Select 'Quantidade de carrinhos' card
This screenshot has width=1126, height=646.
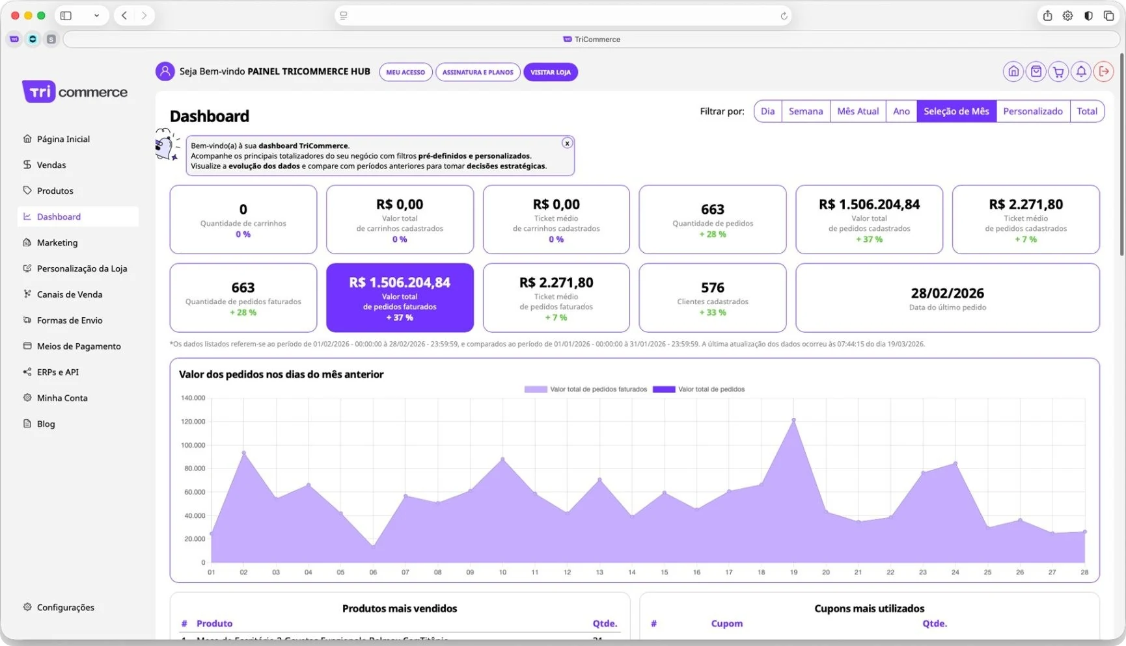point(243,220)
